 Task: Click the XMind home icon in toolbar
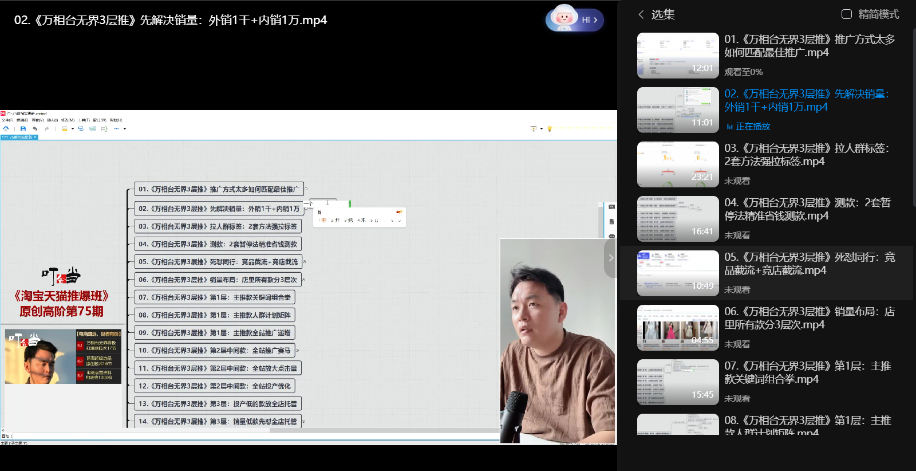[6, 129]
